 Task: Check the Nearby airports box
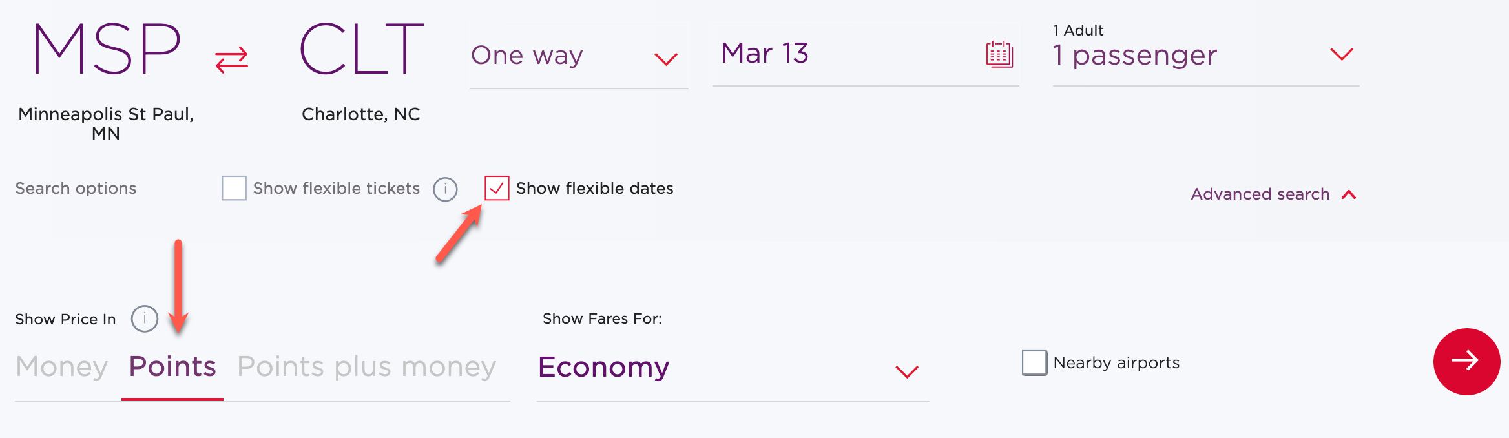(x=1034, y=362)
